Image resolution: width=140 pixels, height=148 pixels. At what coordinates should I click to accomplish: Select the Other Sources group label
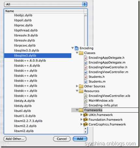(x=95, y=86)
